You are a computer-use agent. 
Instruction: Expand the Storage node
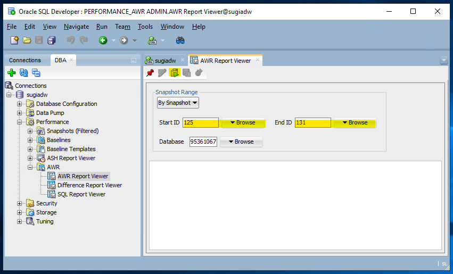(19, 212)
